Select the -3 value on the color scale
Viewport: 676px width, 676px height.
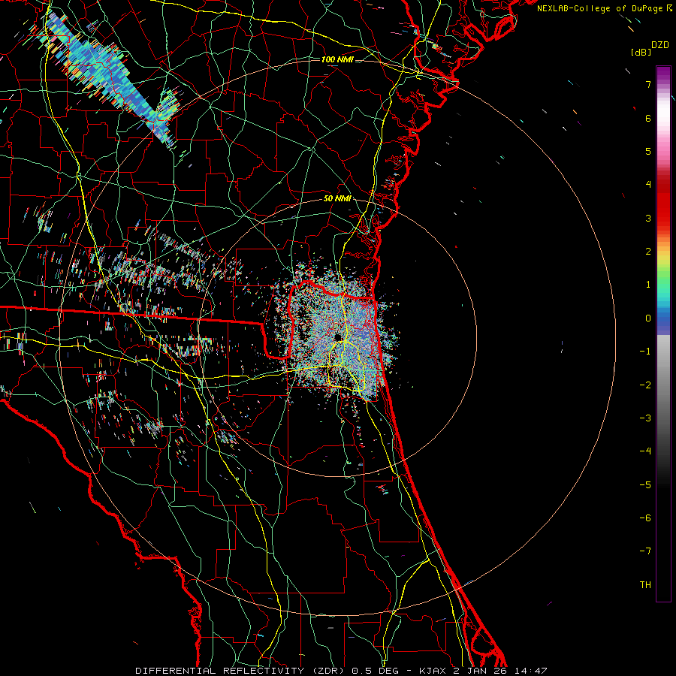click(645, 418)
